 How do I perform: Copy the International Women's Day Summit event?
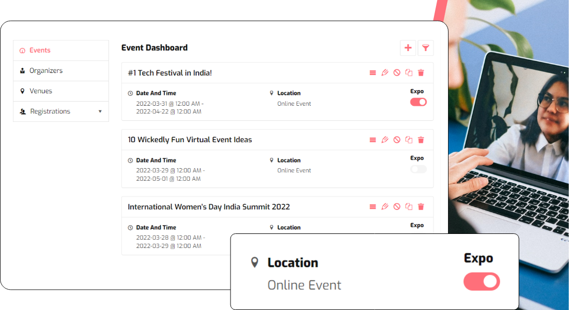[409, 206]
